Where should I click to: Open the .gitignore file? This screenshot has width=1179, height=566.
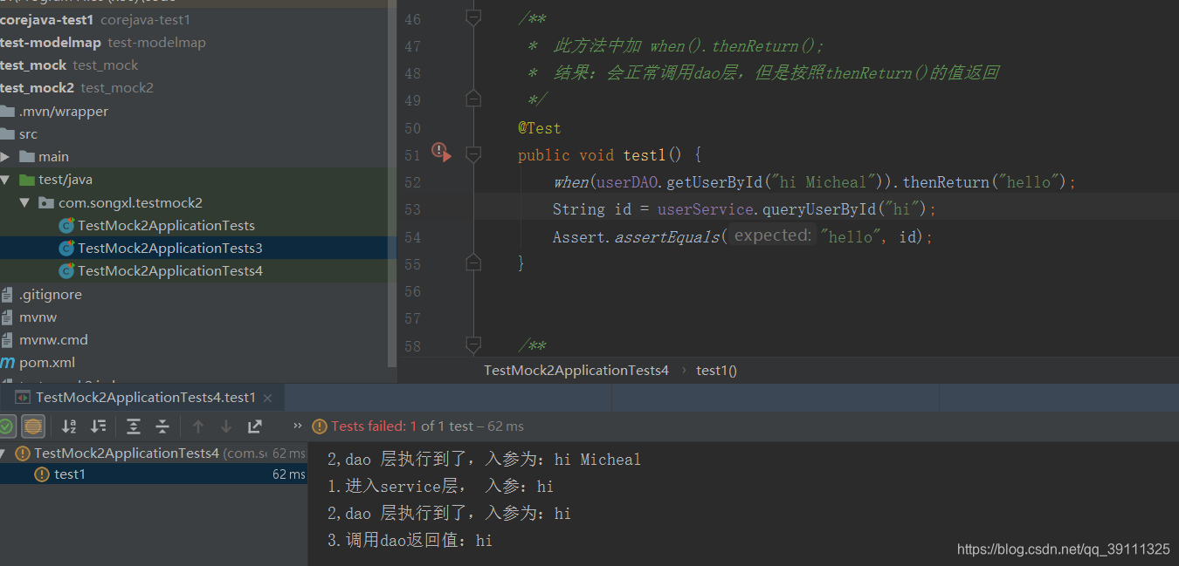click(x=50, y=295)
